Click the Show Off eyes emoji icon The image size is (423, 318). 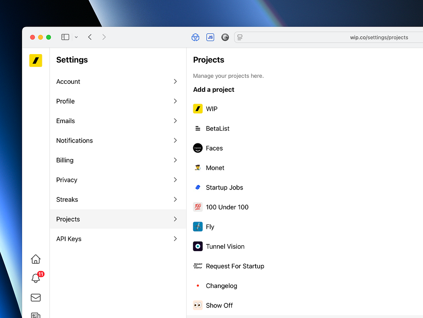[198, 305]
